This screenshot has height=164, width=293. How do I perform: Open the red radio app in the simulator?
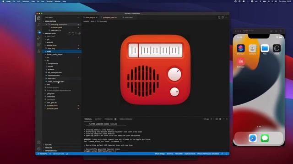pos(241,61)
